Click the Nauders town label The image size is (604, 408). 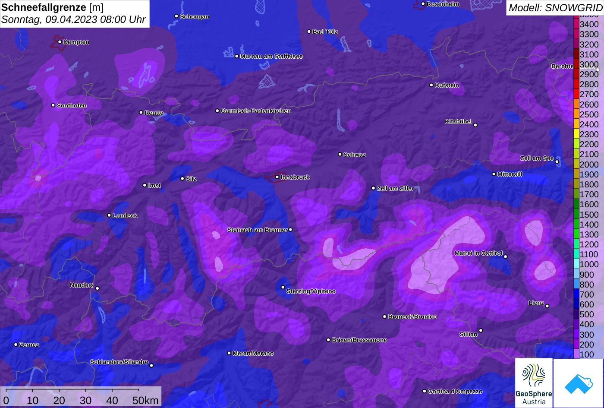click(82, 285)
